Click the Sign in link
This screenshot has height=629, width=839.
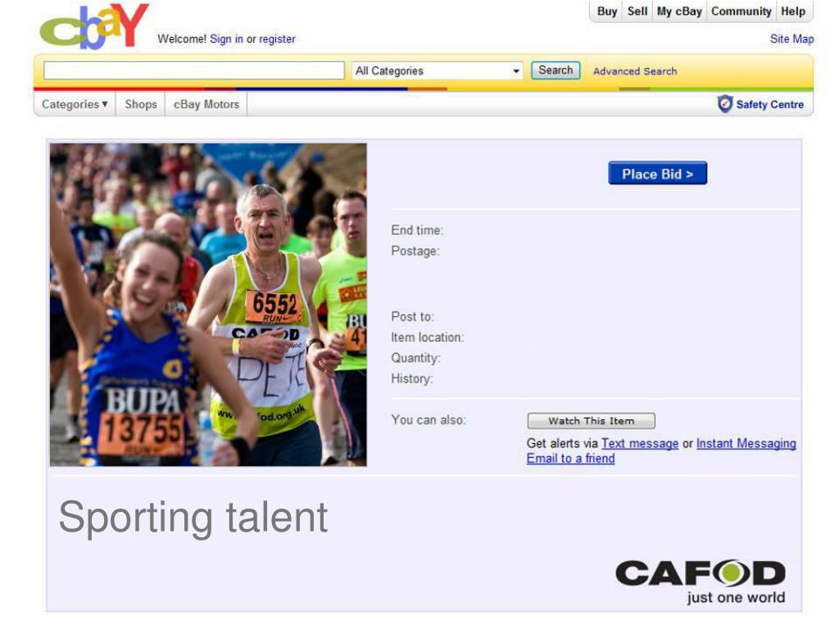[226, 39]
